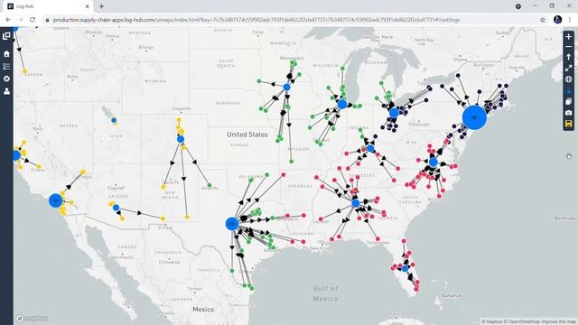Reset map bearing with north arrow
578x325 pixels.
pyautogui.click(x=568, y=57)
